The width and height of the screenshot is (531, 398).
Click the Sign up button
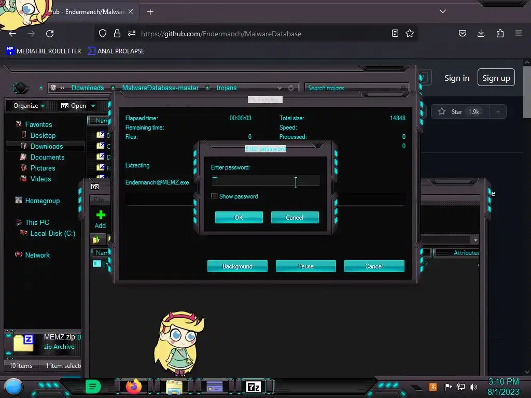[496, 78]
